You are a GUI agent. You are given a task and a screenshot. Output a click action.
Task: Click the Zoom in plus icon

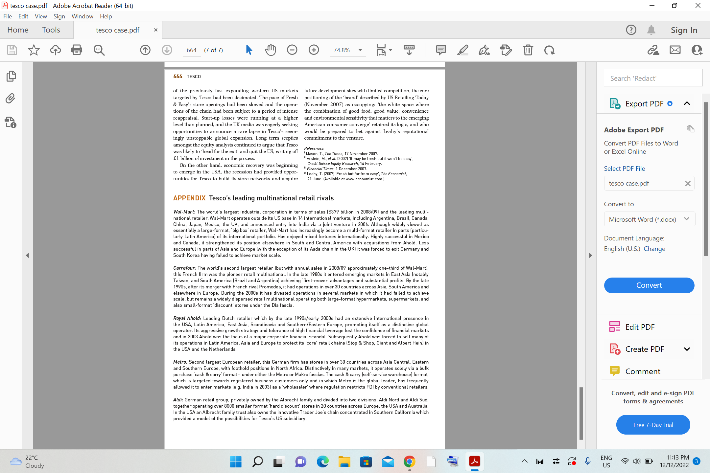coord(314,50)
